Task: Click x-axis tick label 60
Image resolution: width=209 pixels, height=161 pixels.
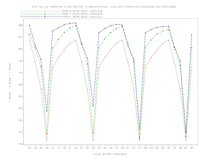Action: click(145, 148)
